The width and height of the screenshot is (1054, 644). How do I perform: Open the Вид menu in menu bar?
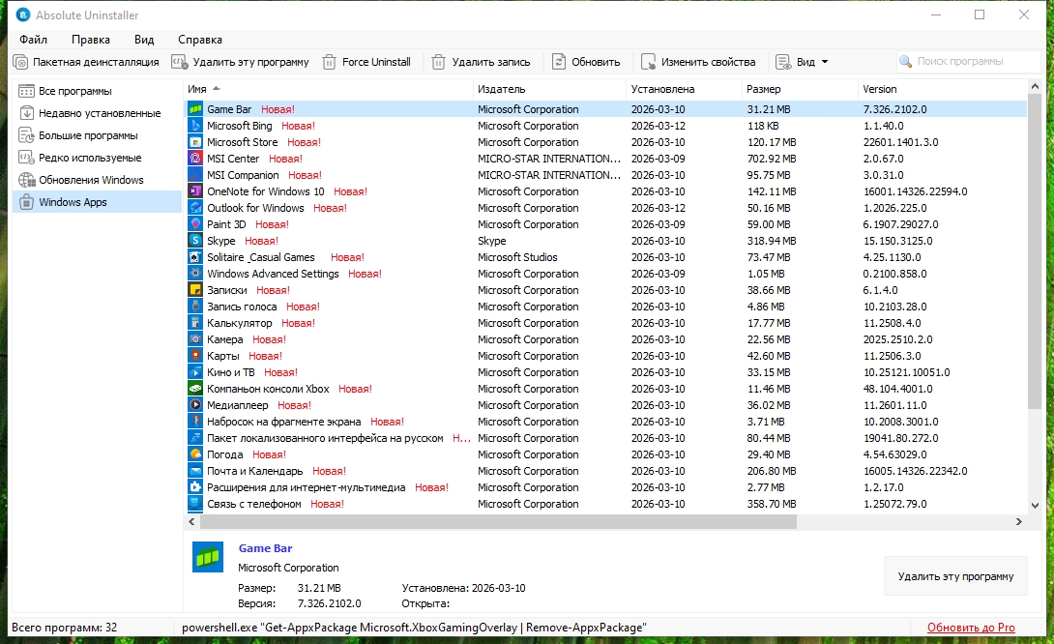(144, 40)
